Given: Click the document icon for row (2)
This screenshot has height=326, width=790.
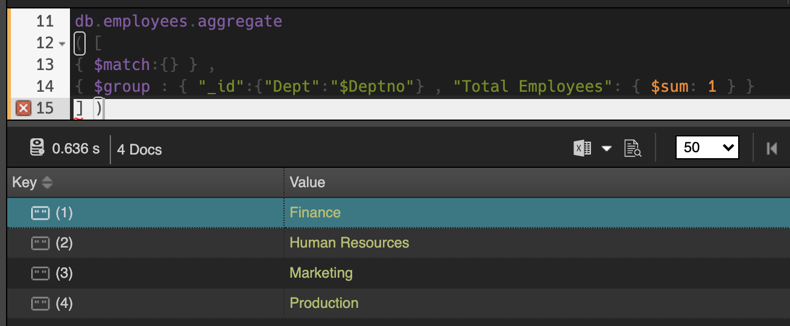Looking at the screenshot, I should [40, 243].
